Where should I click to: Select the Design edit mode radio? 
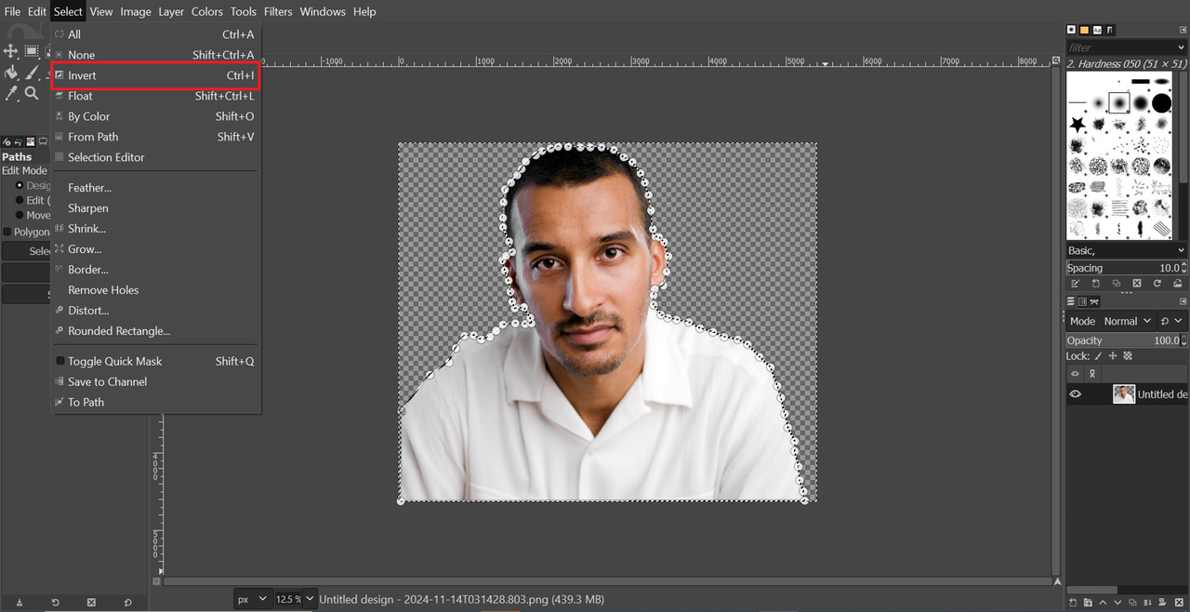[x=20, y=185]
